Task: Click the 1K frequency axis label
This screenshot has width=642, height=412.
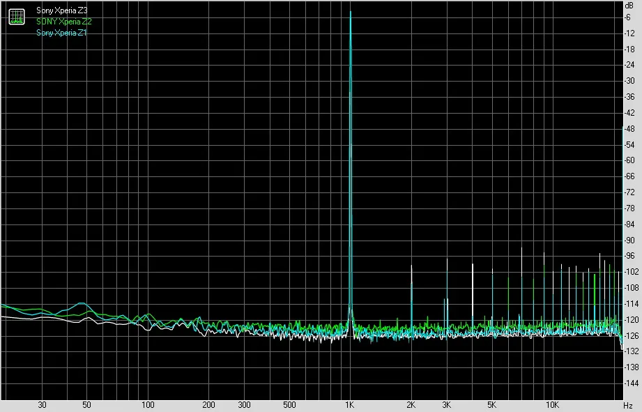Action: [x=349, y=405]
